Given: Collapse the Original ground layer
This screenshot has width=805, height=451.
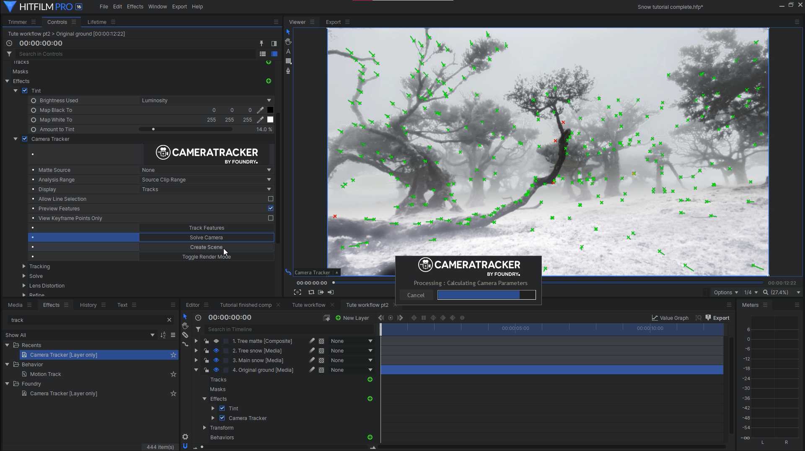Looking at the screenshot, I should (x=196, y=370).
